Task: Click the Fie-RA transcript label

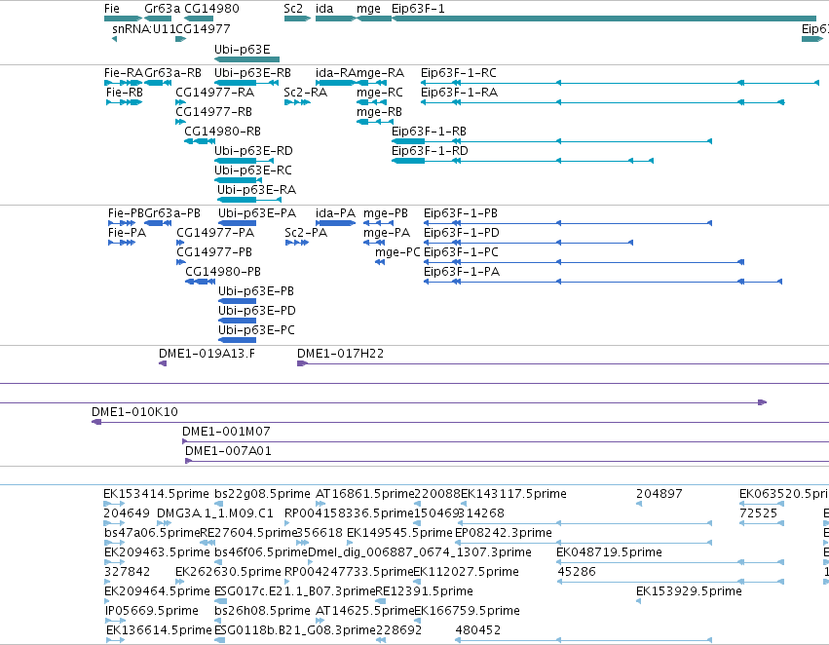Action: 124,72
